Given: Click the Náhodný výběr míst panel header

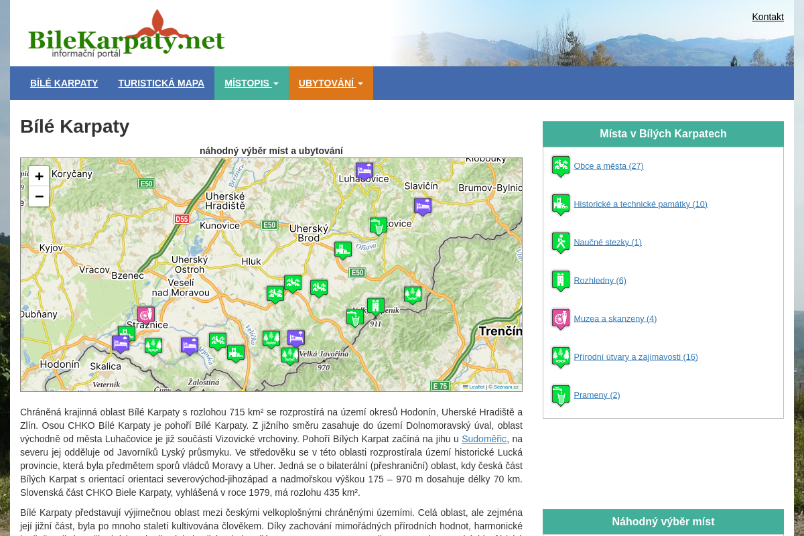Looking at the screenshot, I should (663, 521).
